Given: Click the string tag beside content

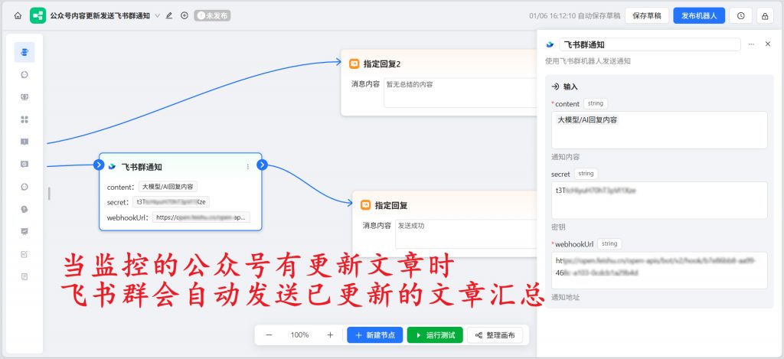Looking at the screenshot, I should click(x=596, y=103).
